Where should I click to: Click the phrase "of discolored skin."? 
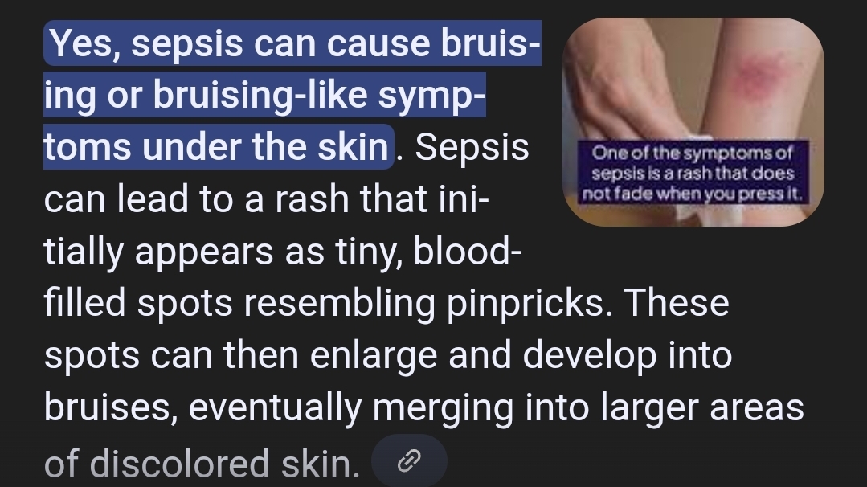202,462
